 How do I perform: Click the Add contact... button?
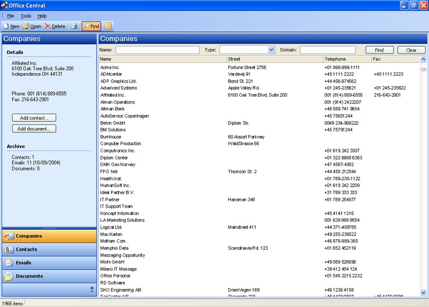[34, 118]
